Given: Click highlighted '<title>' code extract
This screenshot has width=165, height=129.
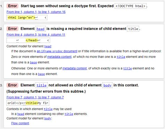Looking at the screenshot, I should coord(32,103).
